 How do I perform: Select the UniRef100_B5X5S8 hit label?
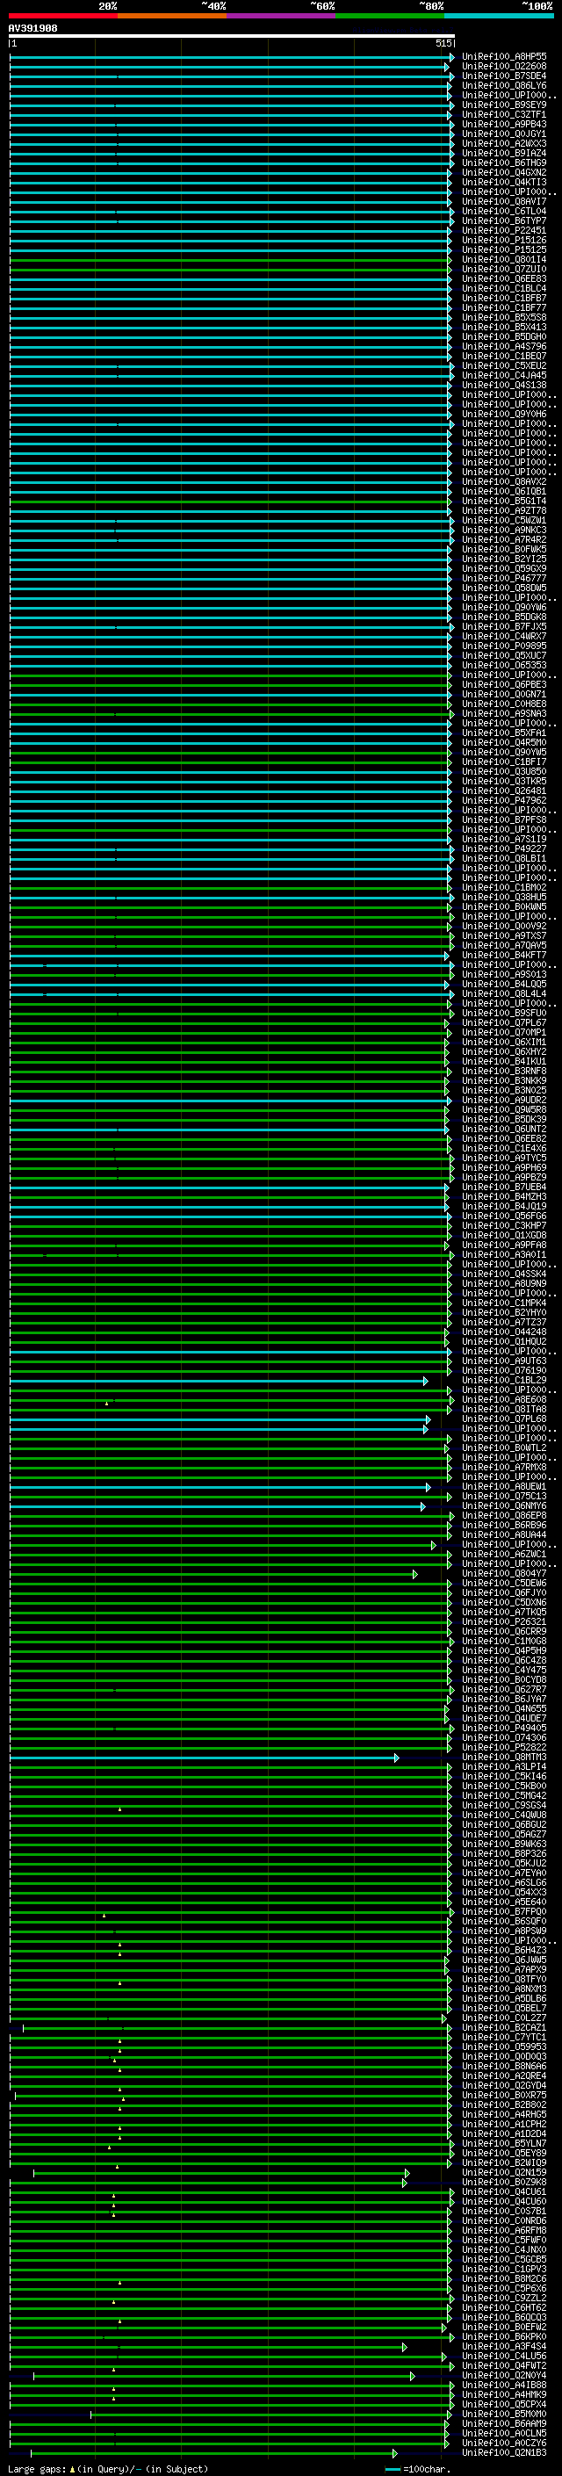pyautogui.click(x=504, y=317)
